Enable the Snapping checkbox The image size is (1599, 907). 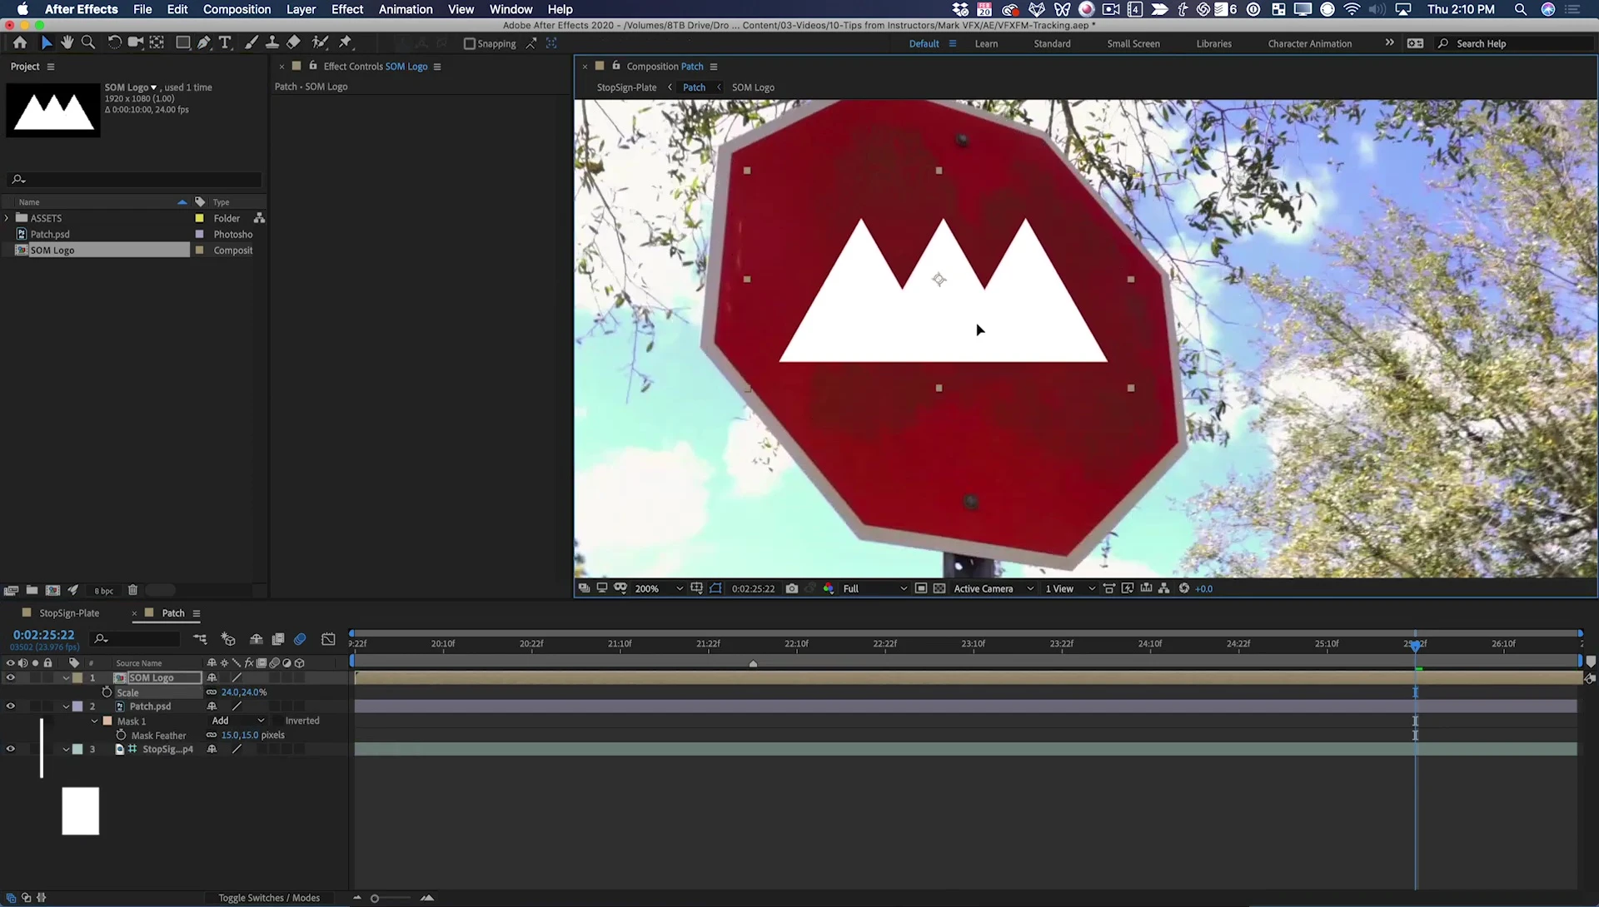[x=470, y=43]
